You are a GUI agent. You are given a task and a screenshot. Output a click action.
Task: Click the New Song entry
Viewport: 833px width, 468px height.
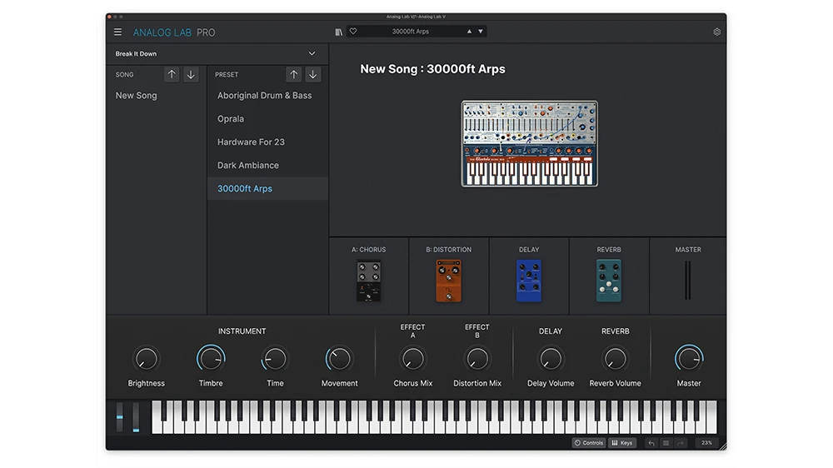(x=137, y=96)
